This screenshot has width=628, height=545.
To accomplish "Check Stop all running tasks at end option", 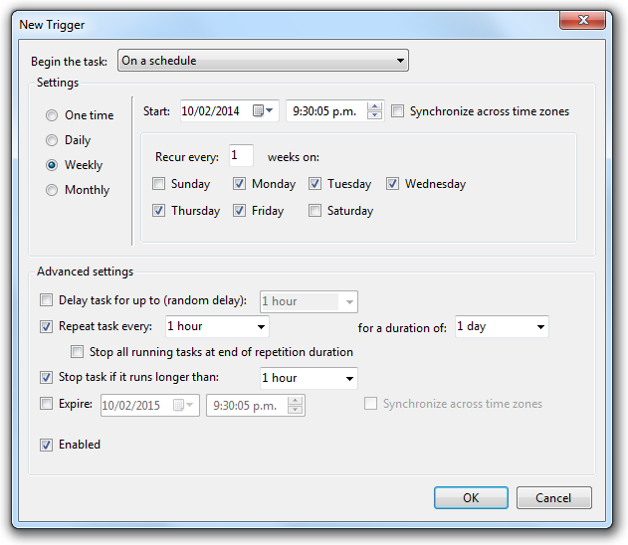I will [x=78, y=352].
